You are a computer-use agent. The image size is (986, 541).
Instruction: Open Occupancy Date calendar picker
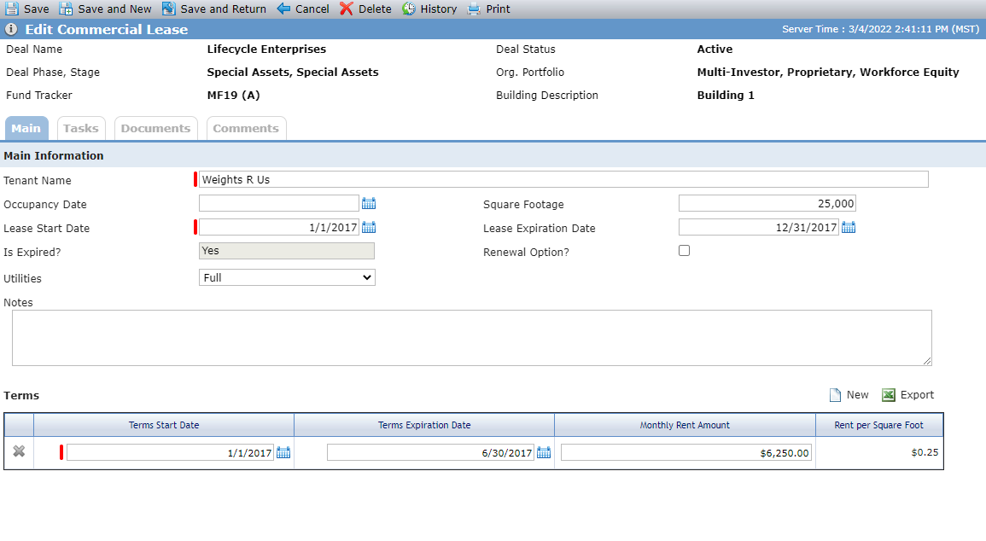pyautogui.click(x=369, y=204)
